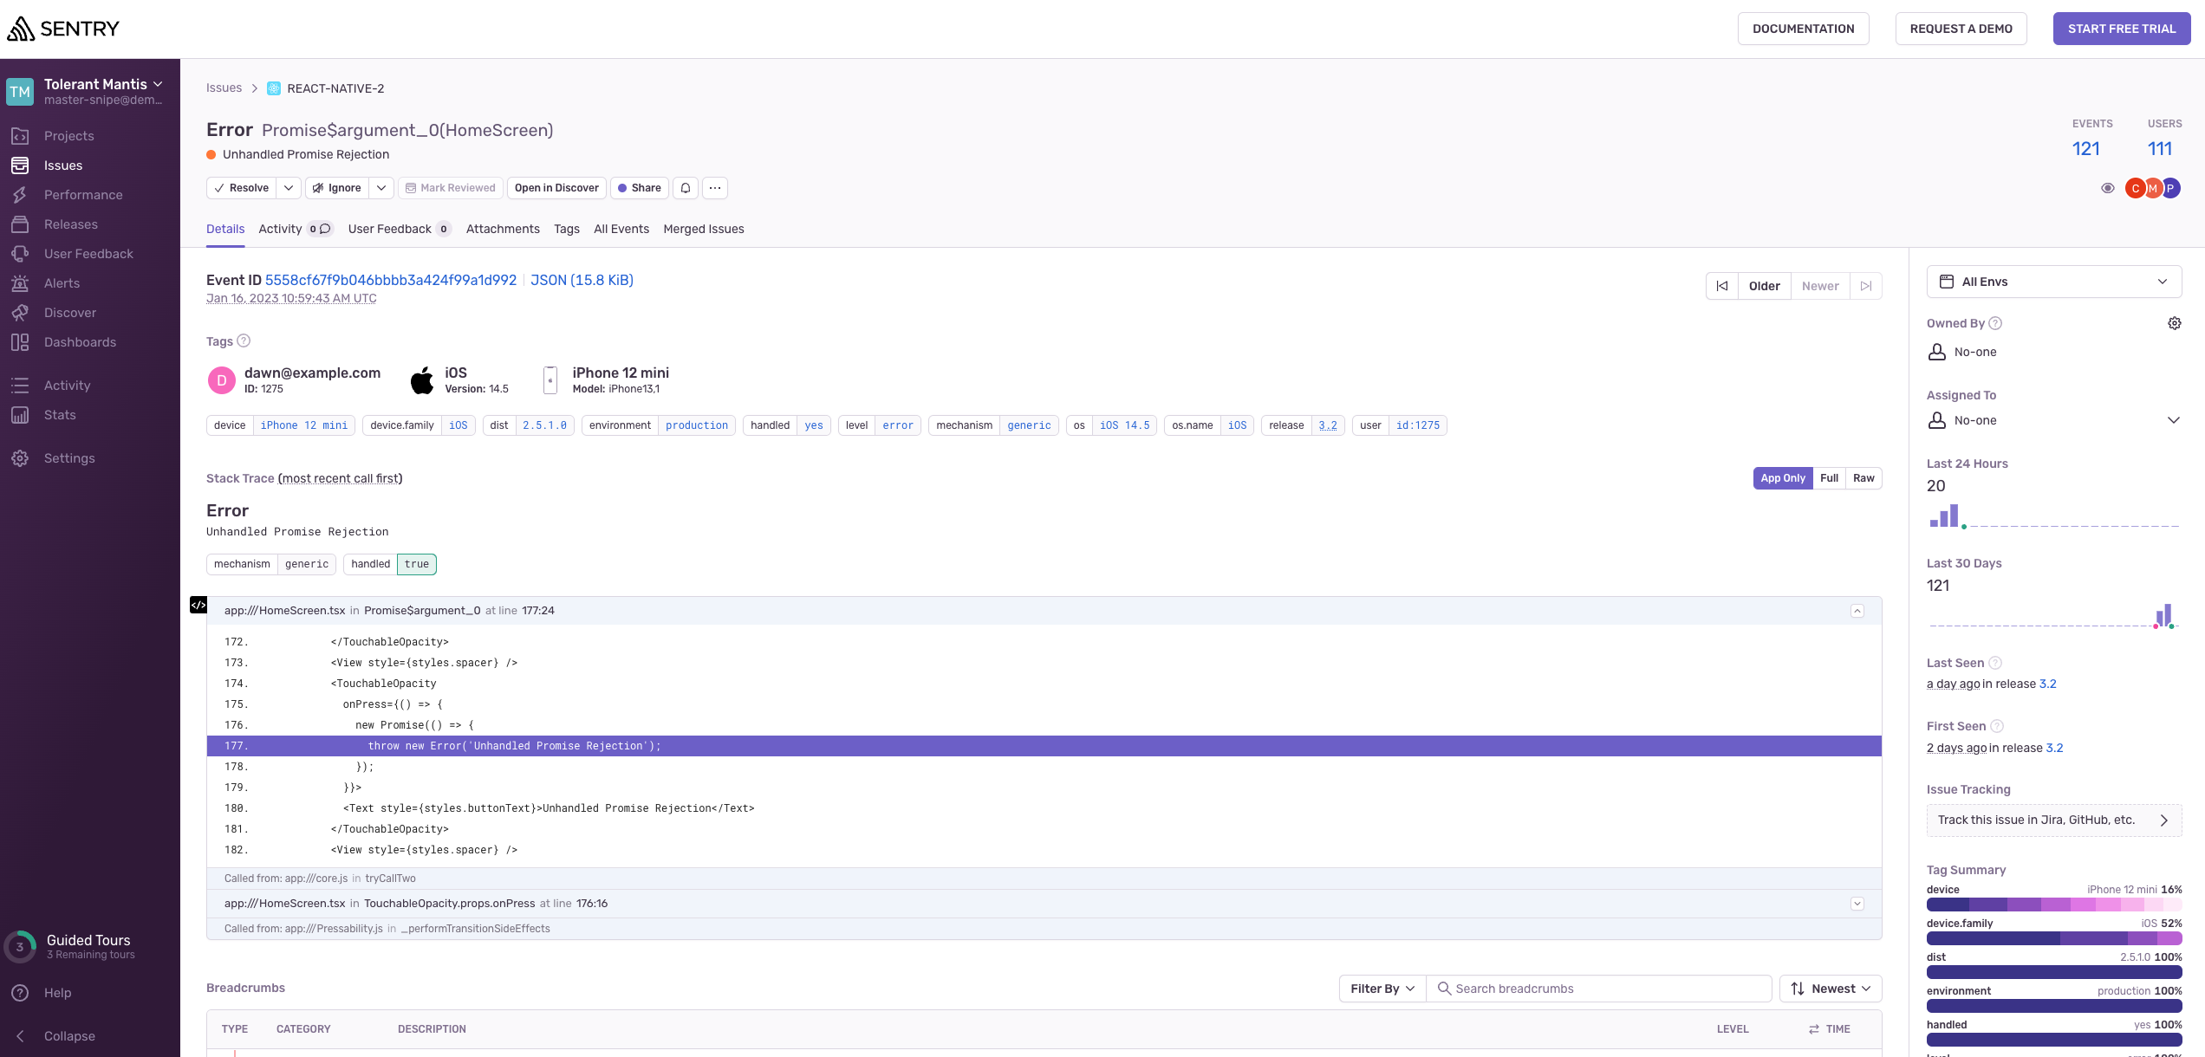Screen dimensions: 2205x1057
Task: Switch stack trace to Full view
Action: coord(1829,478)
